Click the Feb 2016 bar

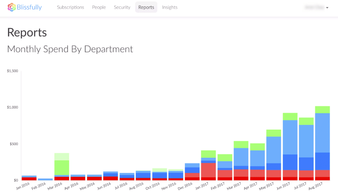tap(45, 179)
